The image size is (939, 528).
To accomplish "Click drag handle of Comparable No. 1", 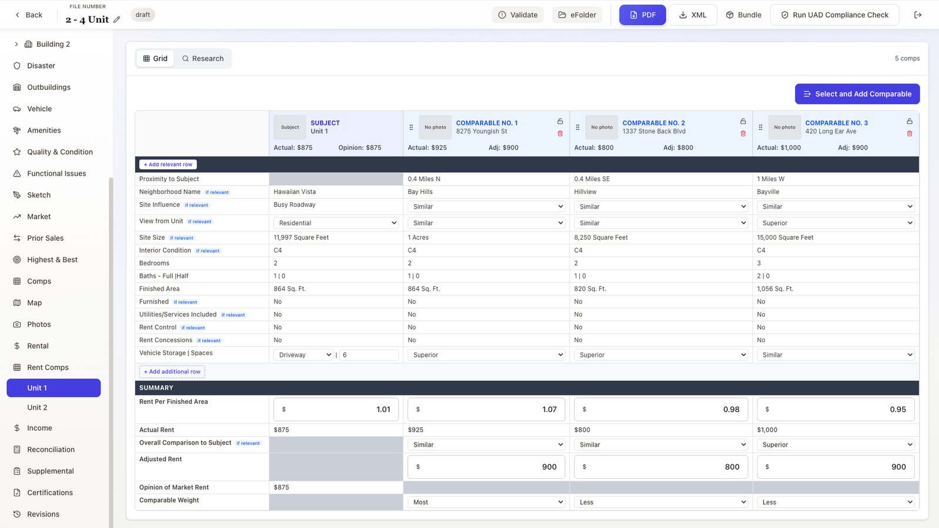I will [x=411, y=127].
